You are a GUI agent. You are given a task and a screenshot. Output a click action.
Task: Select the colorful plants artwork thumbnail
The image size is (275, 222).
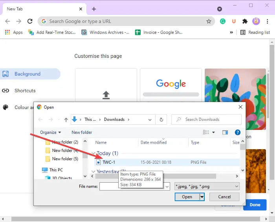[x=235, y=85]
